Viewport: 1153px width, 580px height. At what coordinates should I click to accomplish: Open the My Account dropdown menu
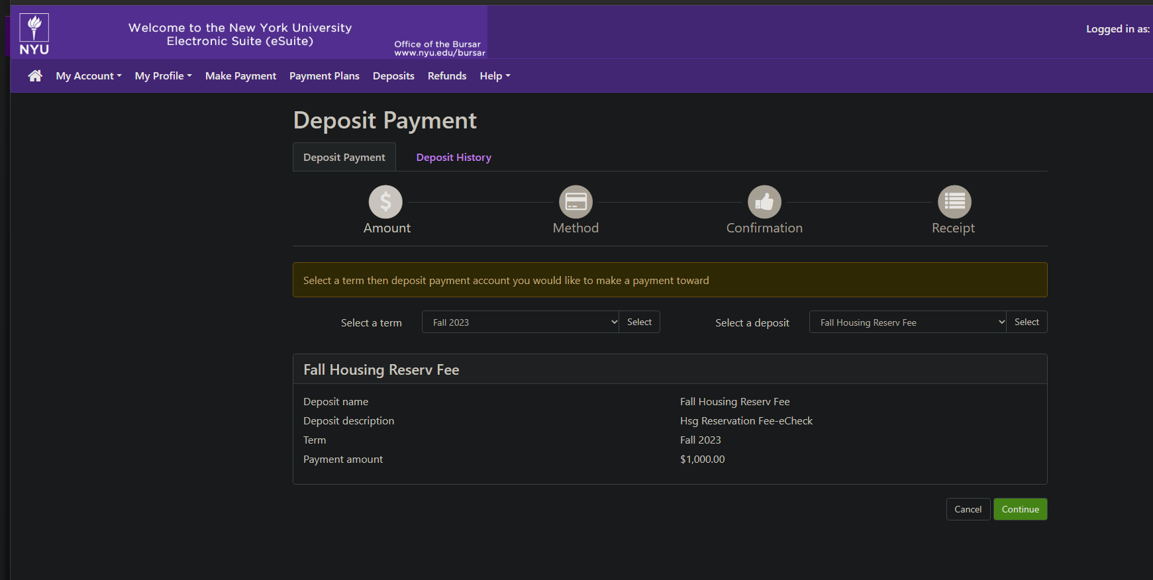click(x=89, y=76)
